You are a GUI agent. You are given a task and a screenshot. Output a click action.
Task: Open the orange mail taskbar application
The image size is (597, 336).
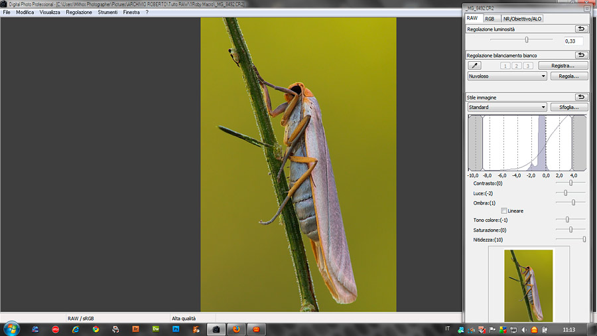(x=256, y=329)
